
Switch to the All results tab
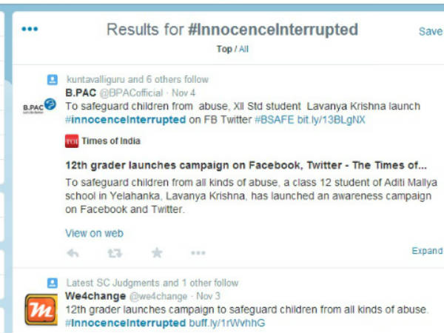coord(243,49)
